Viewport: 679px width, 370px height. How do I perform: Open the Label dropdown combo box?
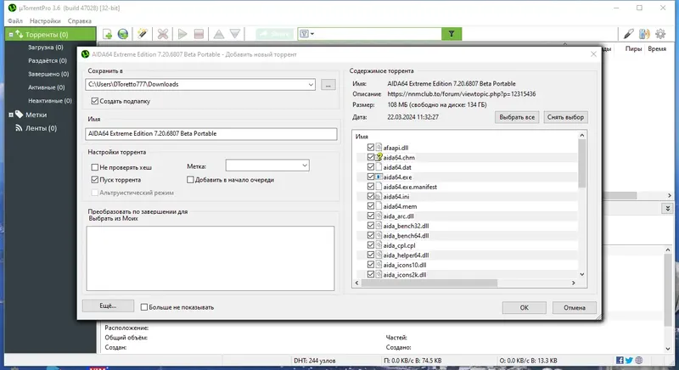pos(267,165)
